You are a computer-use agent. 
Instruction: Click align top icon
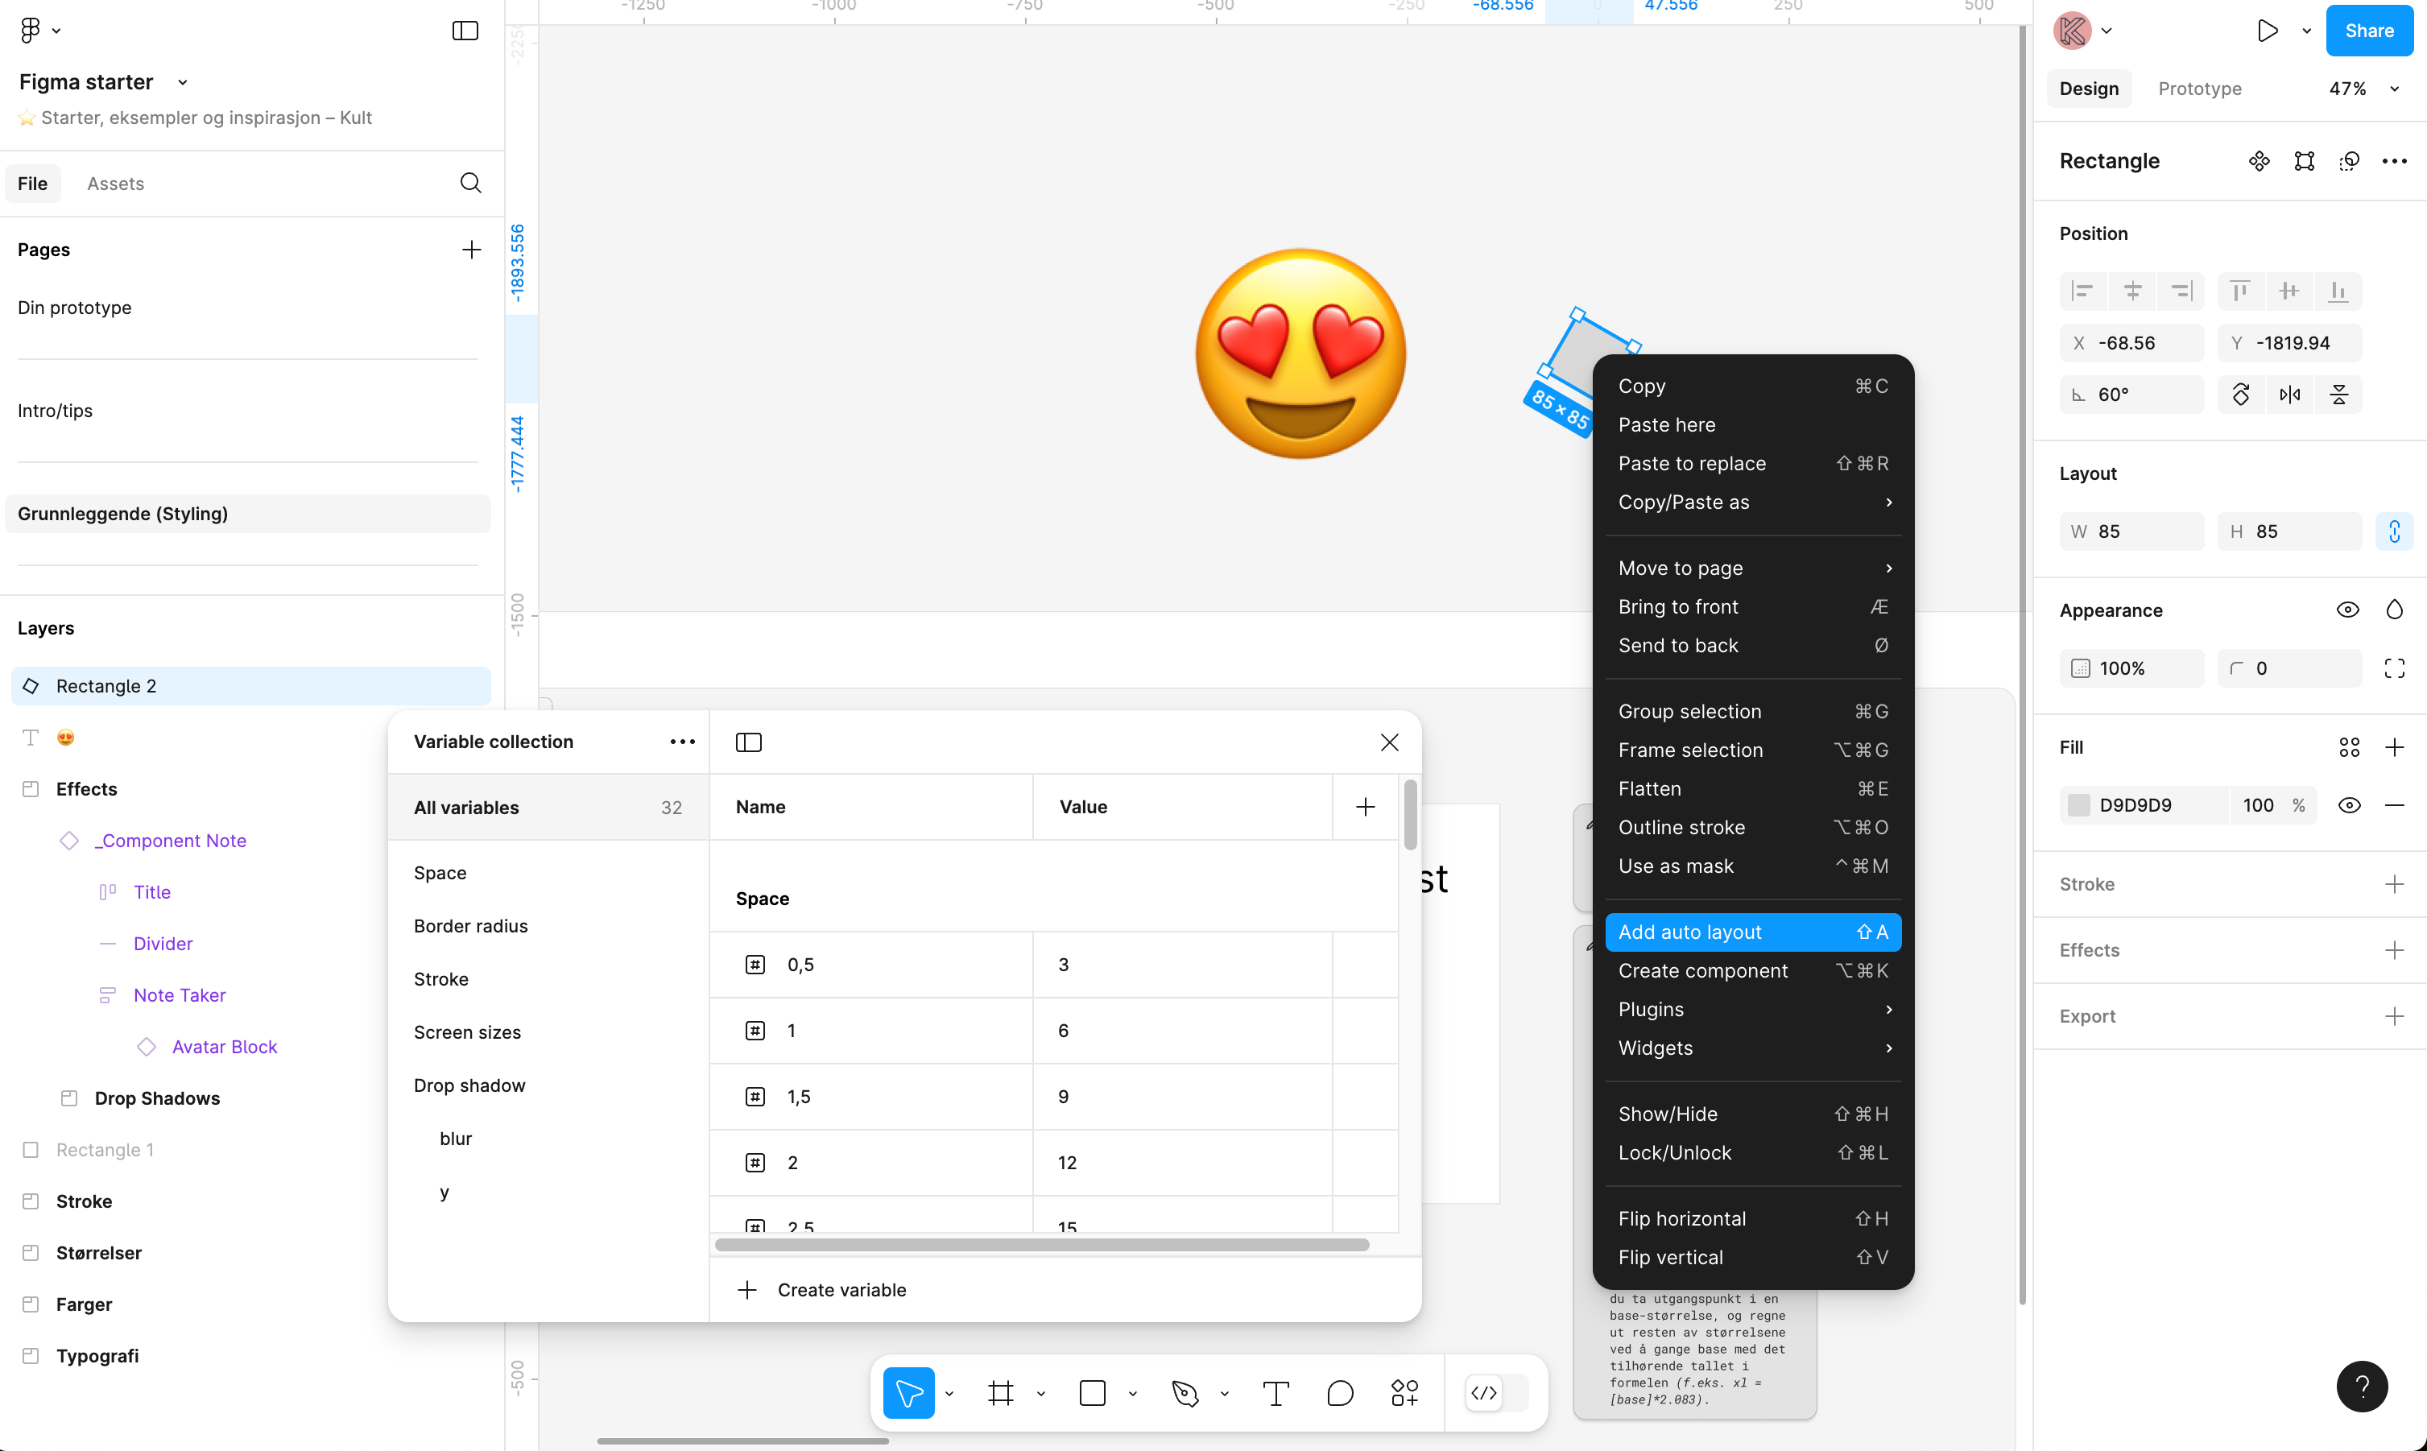2240,291
